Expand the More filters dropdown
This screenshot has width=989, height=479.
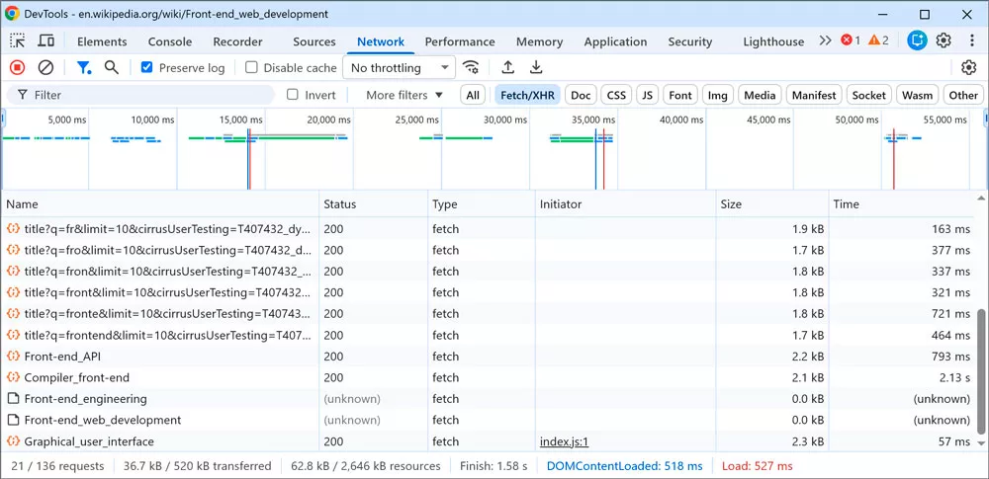(405, 95)
